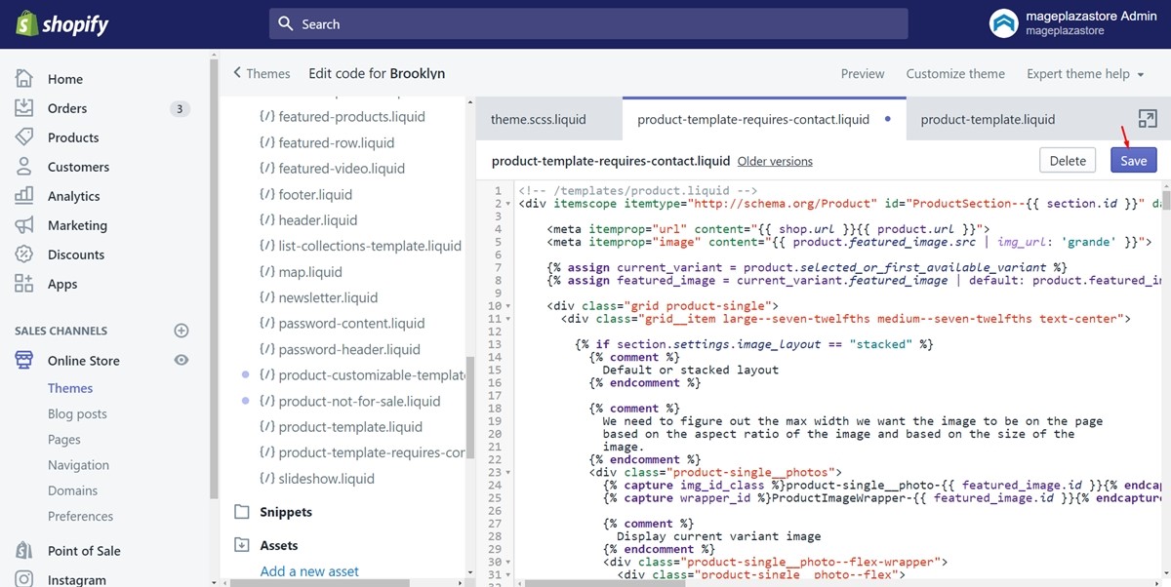Open Analytics in sidebar
The height and width of the screenshot is (587, 1171).
click(74, 196)
